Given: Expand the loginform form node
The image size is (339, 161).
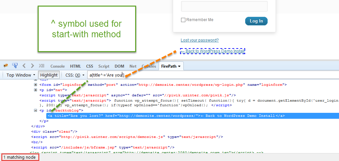Looking at the screenshot, I should [35, 84].
